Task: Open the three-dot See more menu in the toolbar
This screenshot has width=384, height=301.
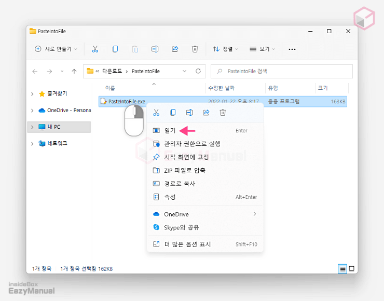Action: click(292, 49)
